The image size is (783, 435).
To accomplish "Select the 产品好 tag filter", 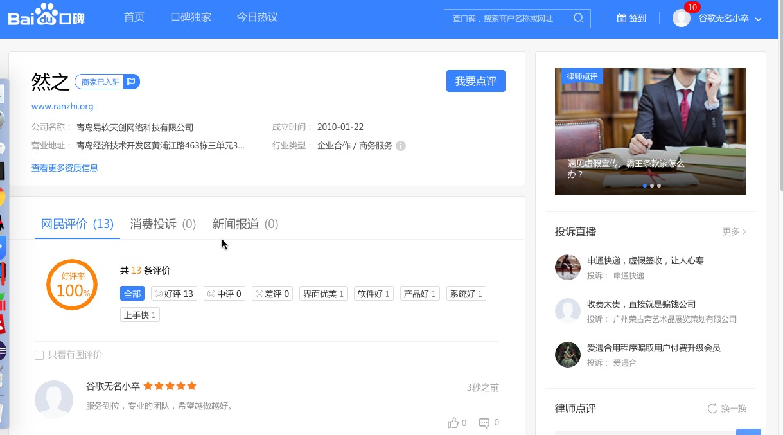I will click(419, 294).
